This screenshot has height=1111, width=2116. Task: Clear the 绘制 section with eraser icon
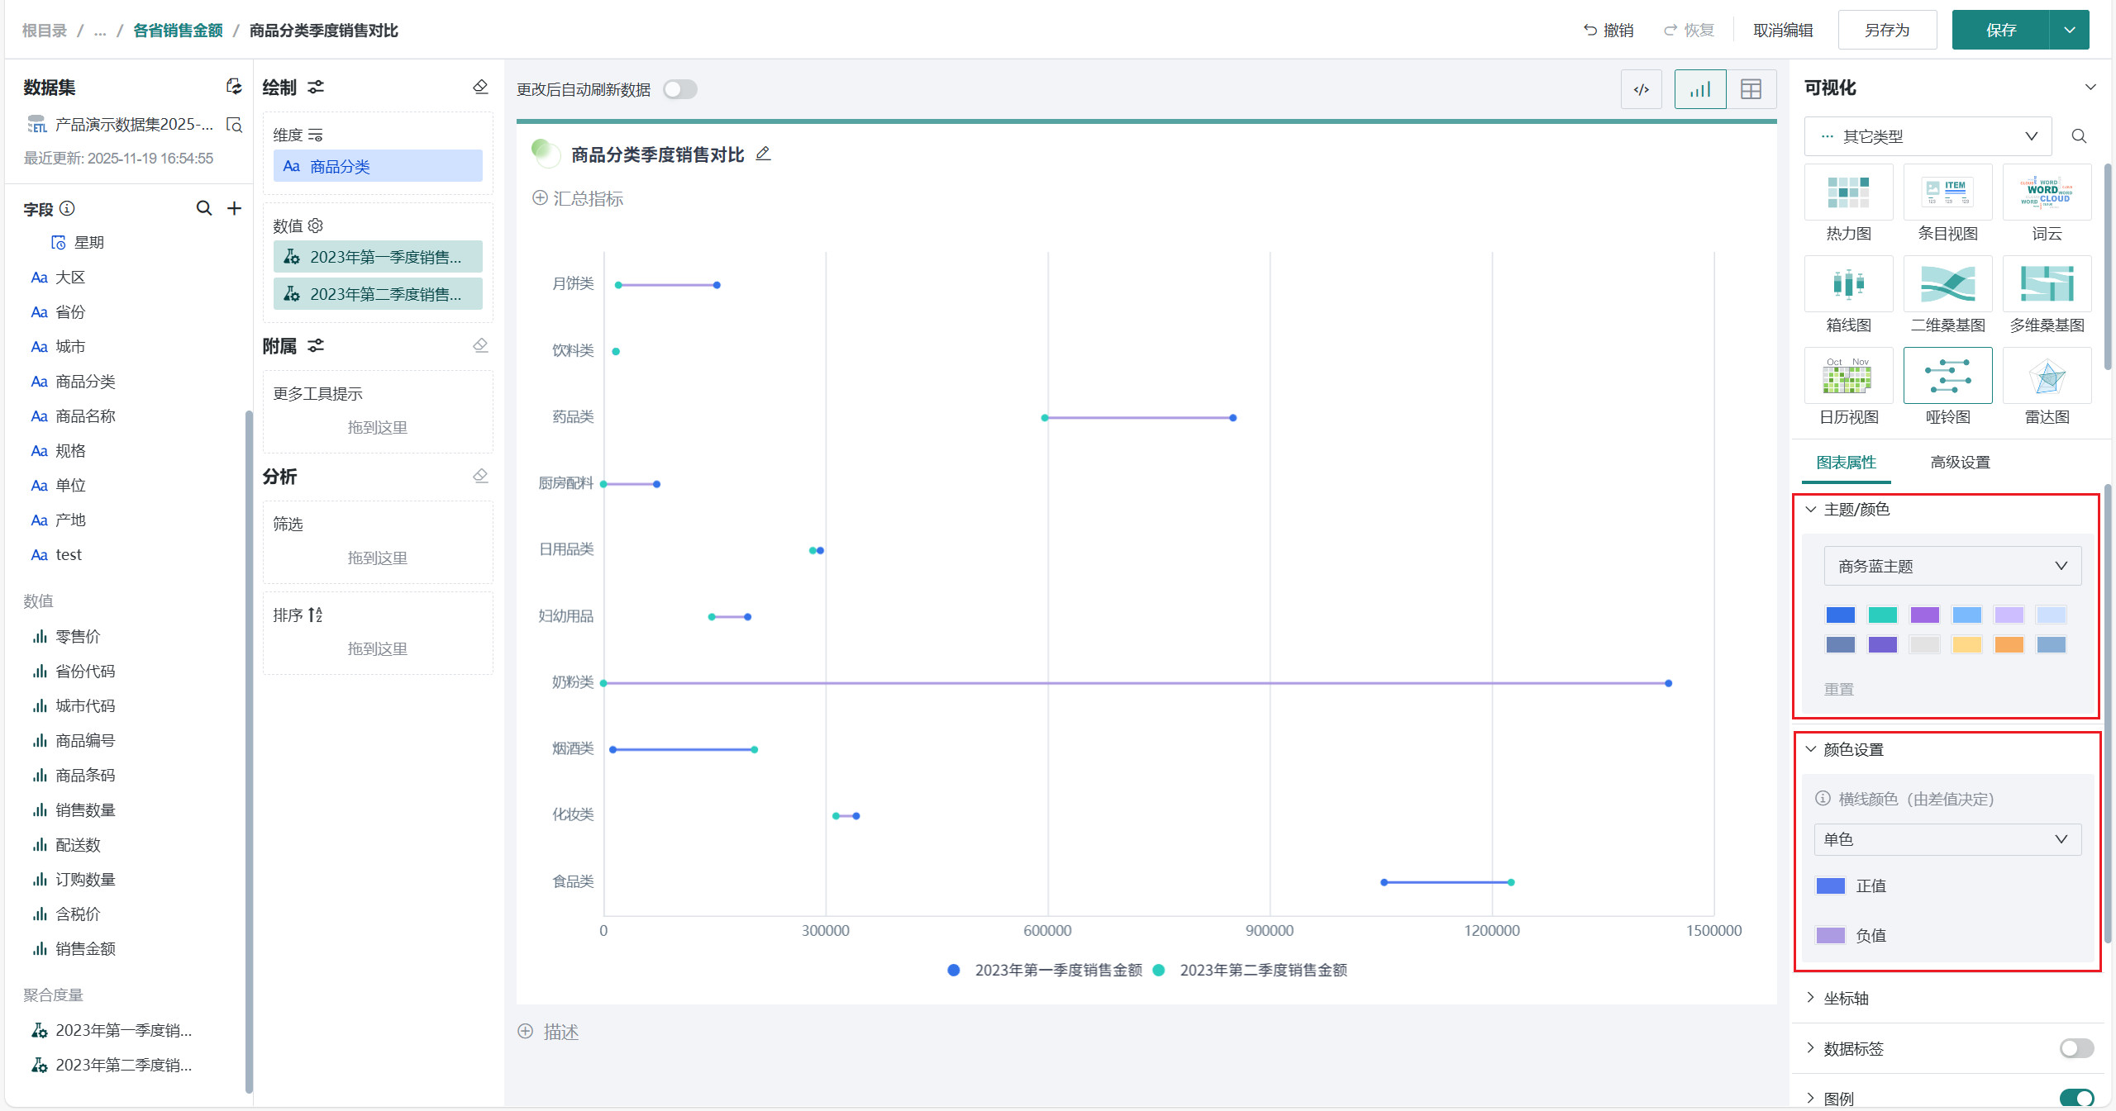(480, 87)
